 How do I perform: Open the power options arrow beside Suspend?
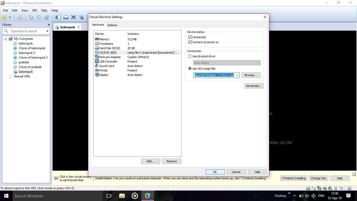click(x=10, y=17)
